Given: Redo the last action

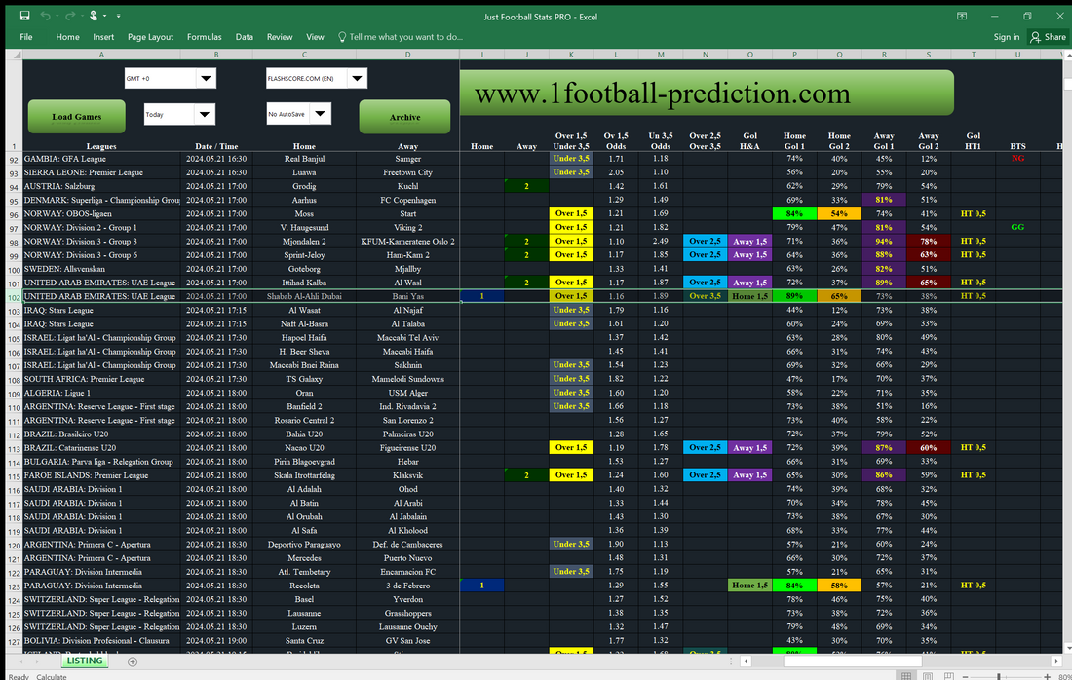Looking at the screenshot, I should click(x=69, y=16).
